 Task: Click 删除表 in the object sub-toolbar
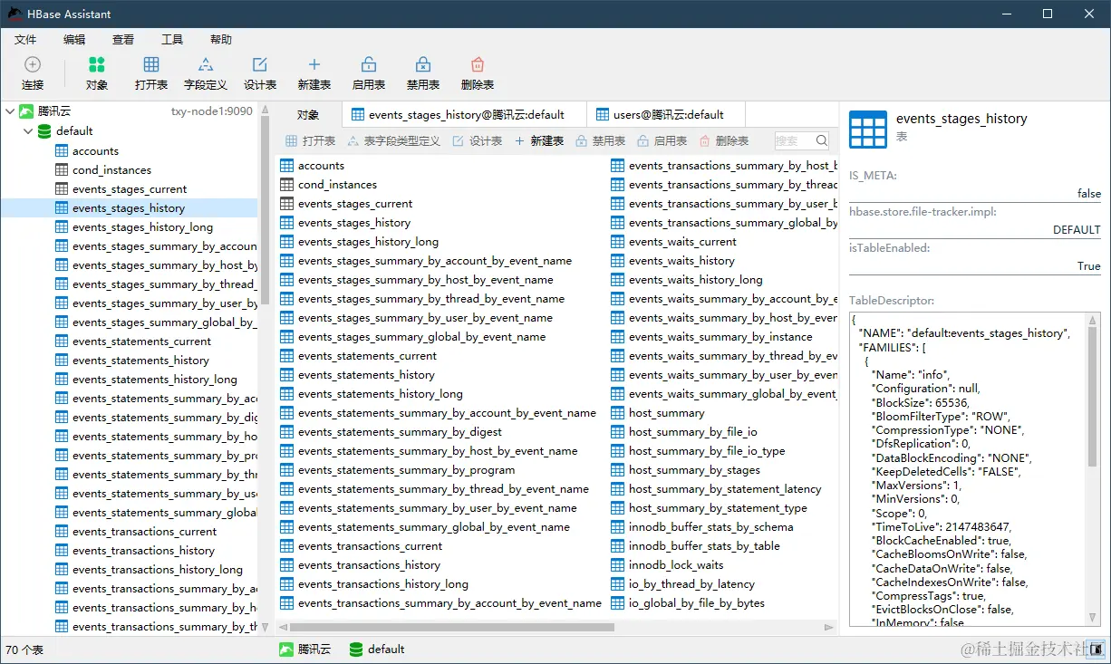coord(723,141)
